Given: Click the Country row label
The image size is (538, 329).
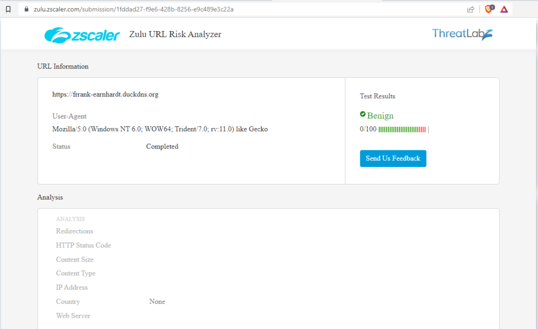Looking at the screenshot, I should [x=68, y=302].
